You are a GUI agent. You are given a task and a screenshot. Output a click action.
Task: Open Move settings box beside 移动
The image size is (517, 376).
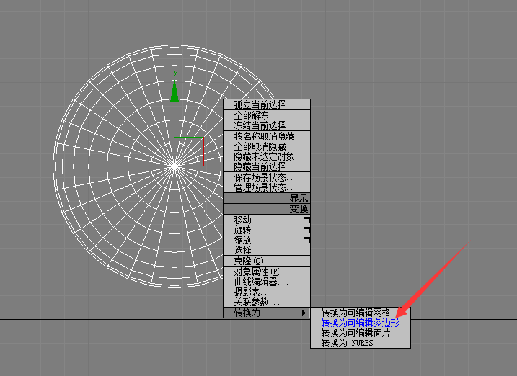pyautogui.click(x=306, y=220)
